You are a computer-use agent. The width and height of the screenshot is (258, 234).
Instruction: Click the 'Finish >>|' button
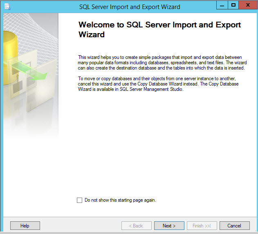click(202, 225)
